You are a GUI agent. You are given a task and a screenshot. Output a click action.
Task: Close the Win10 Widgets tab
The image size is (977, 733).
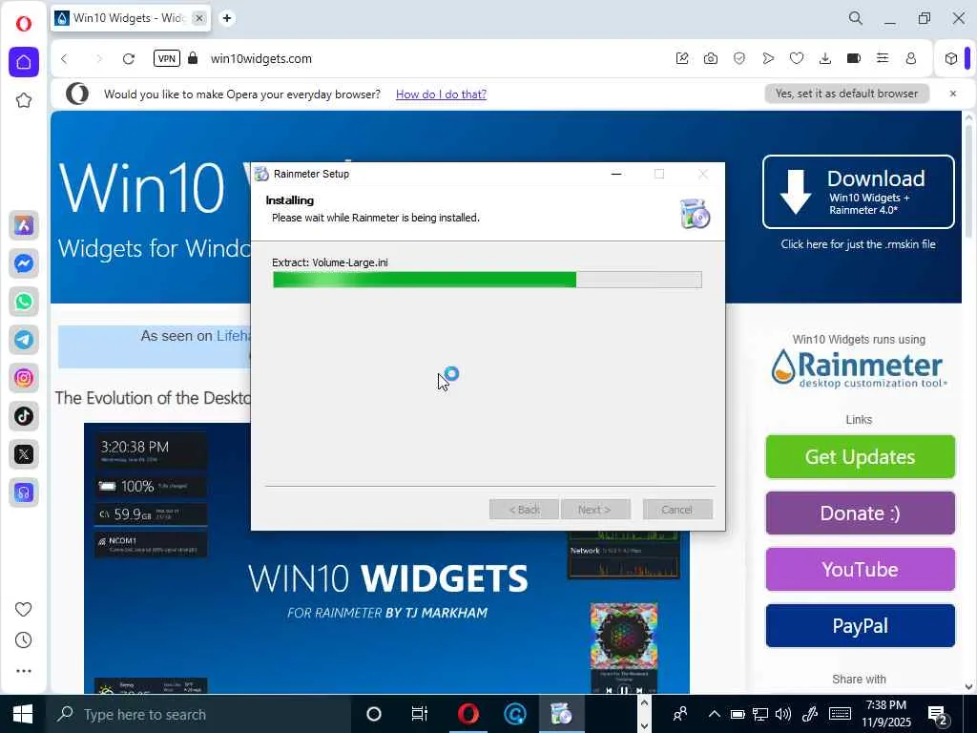click(198, 18)
